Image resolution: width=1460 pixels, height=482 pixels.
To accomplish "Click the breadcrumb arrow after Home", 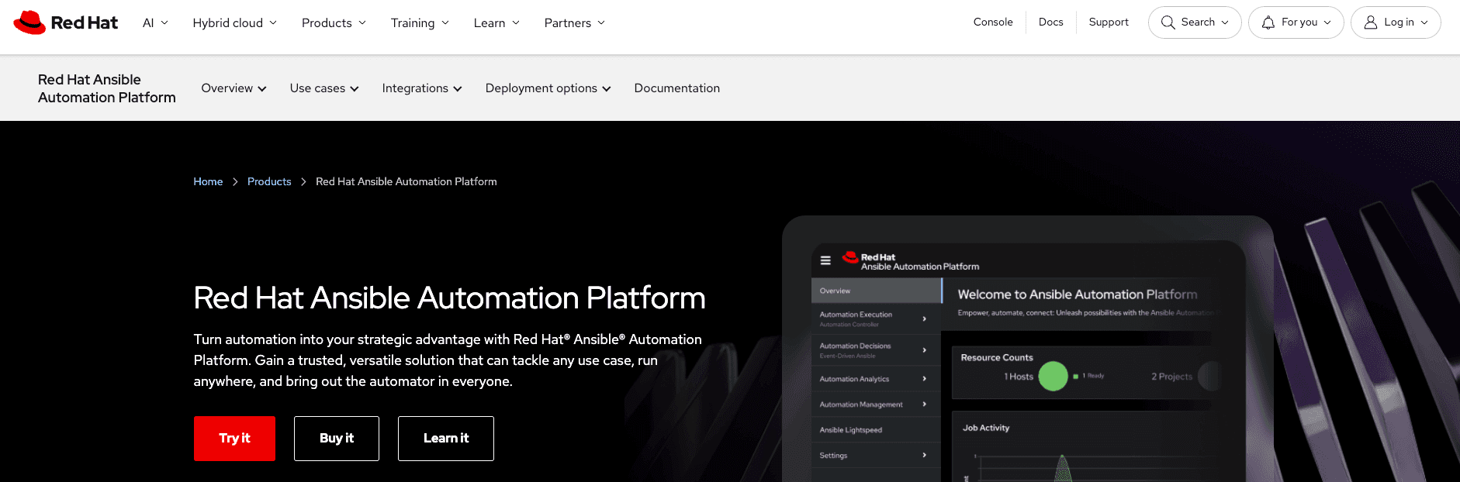I will click(235, 181).
